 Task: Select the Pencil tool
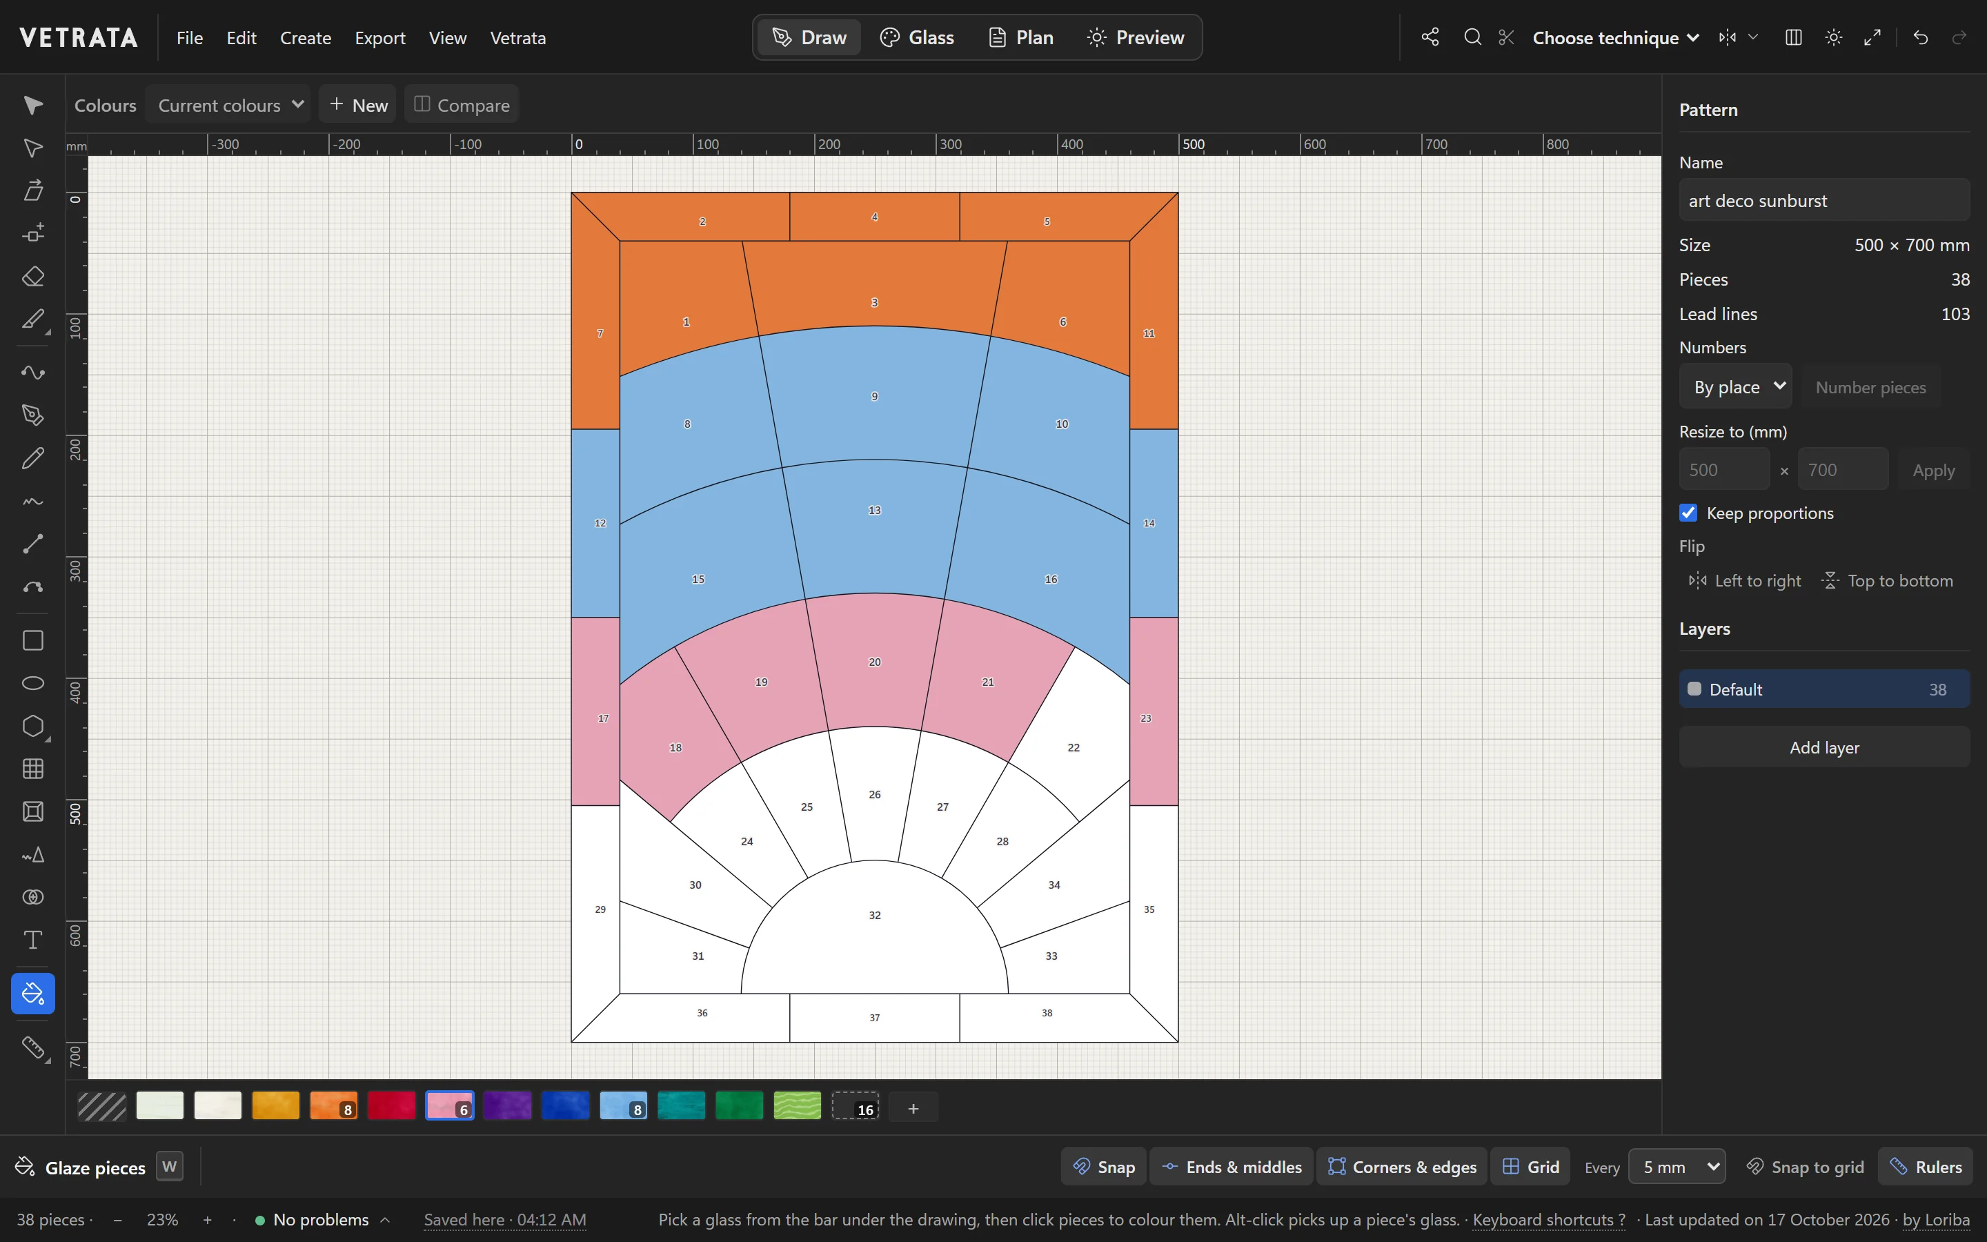(33, 457)
